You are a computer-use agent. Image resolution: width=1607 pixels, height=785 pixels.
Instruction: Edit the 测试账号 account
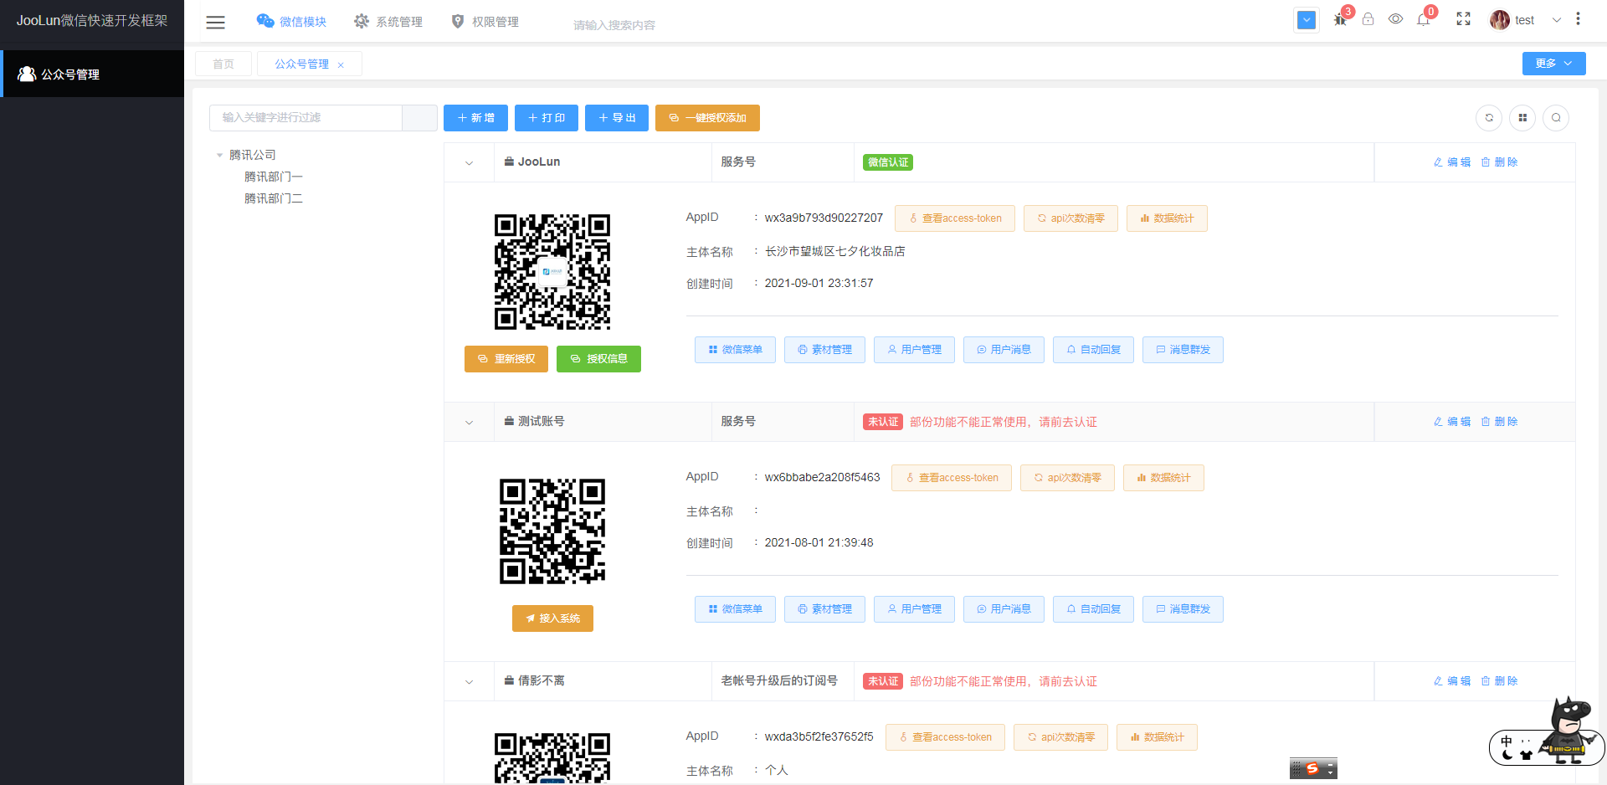1451,422
